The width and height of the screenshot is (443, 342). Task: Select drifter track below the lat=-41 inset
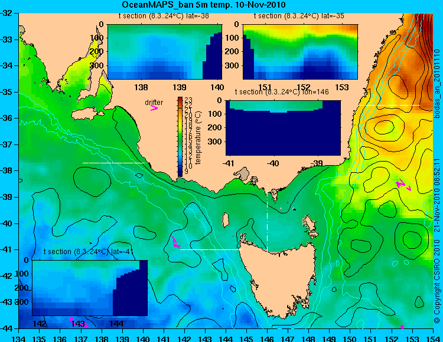pyautogui.click(x=79, y=322)
